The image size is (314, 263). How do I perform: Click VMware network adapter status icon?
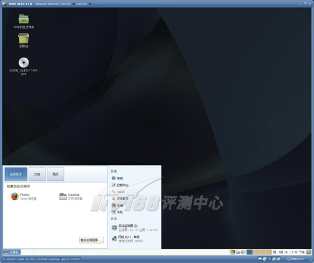[269, 259]
